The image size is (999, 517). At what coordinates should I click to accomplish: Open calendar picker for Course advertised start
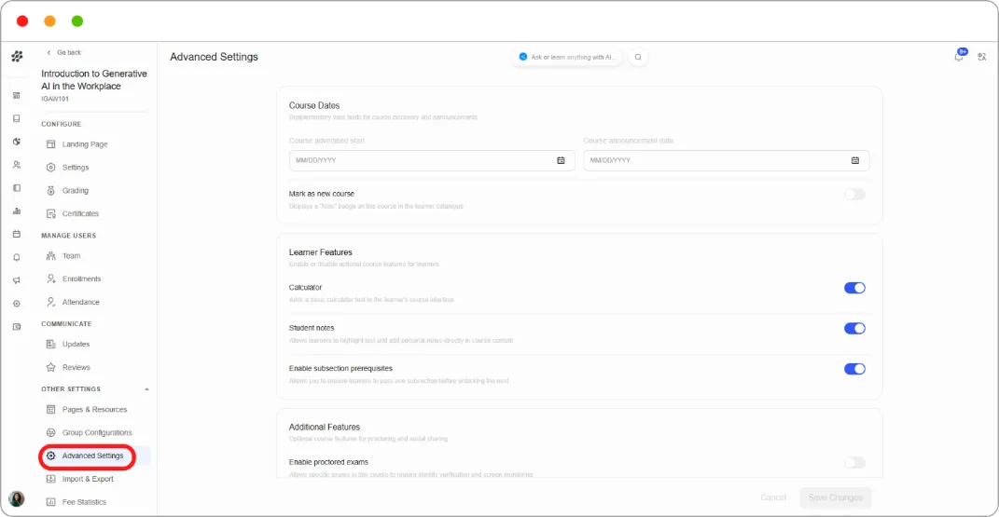(561, 160)
